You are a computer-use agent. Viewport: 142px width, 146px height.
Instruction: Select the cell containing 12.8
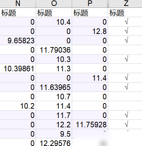(x=90, y=31)
